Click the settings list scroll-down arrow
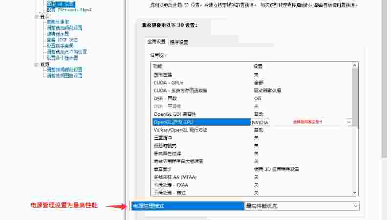 [355, 192]
